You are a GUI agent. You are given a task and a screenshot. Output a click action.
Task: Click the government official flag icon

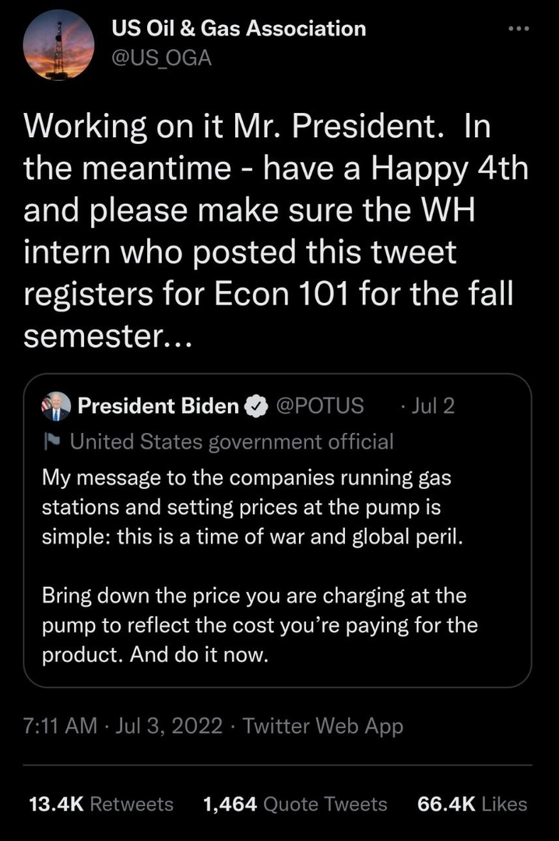point(54,442)
